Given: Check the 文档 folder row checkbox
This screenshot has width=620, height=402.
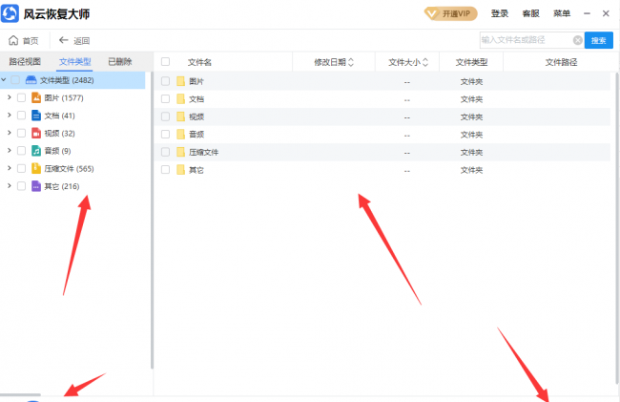Looking at the screenshot, I should point(165,99).
